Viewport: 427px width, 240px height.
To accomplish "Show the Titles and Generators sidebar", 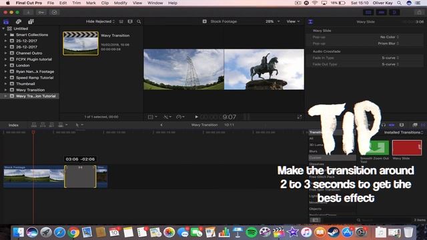I will tap(31, 21).
